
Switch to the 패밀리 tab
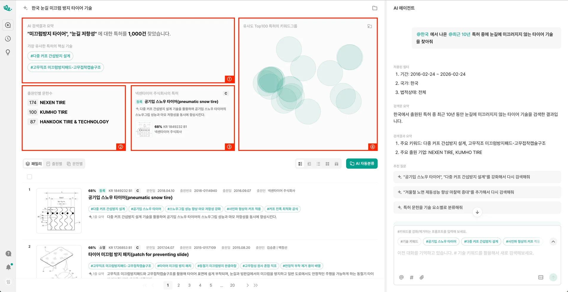tap(34, 164)
